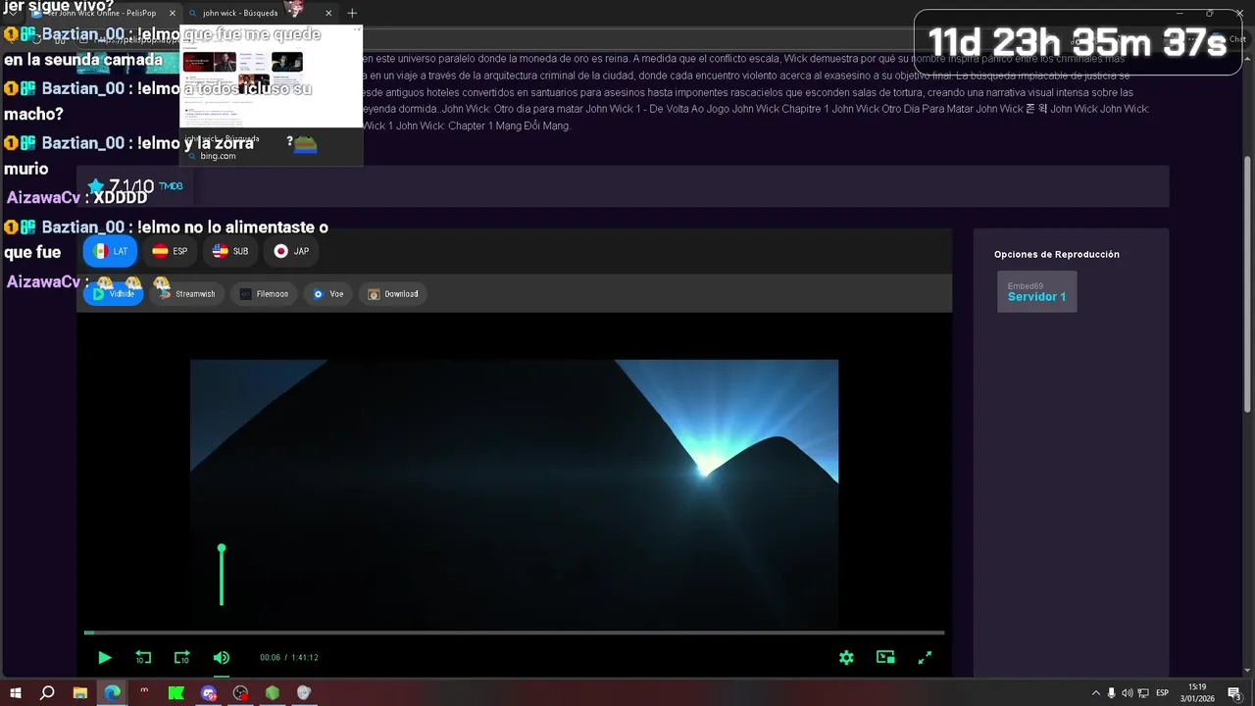Open the Windows Start menu

[x=16, y=692]
